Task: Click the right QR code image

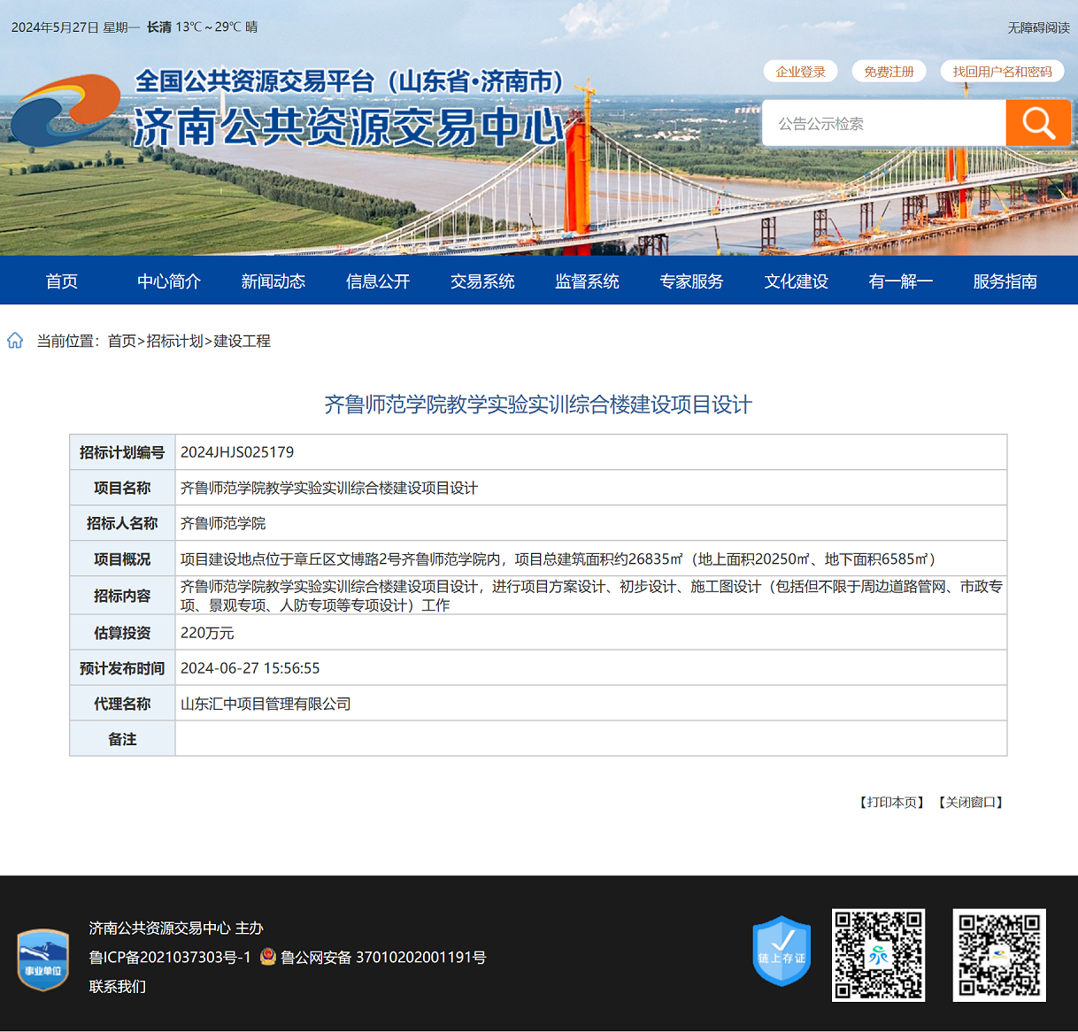Action: 999,955
